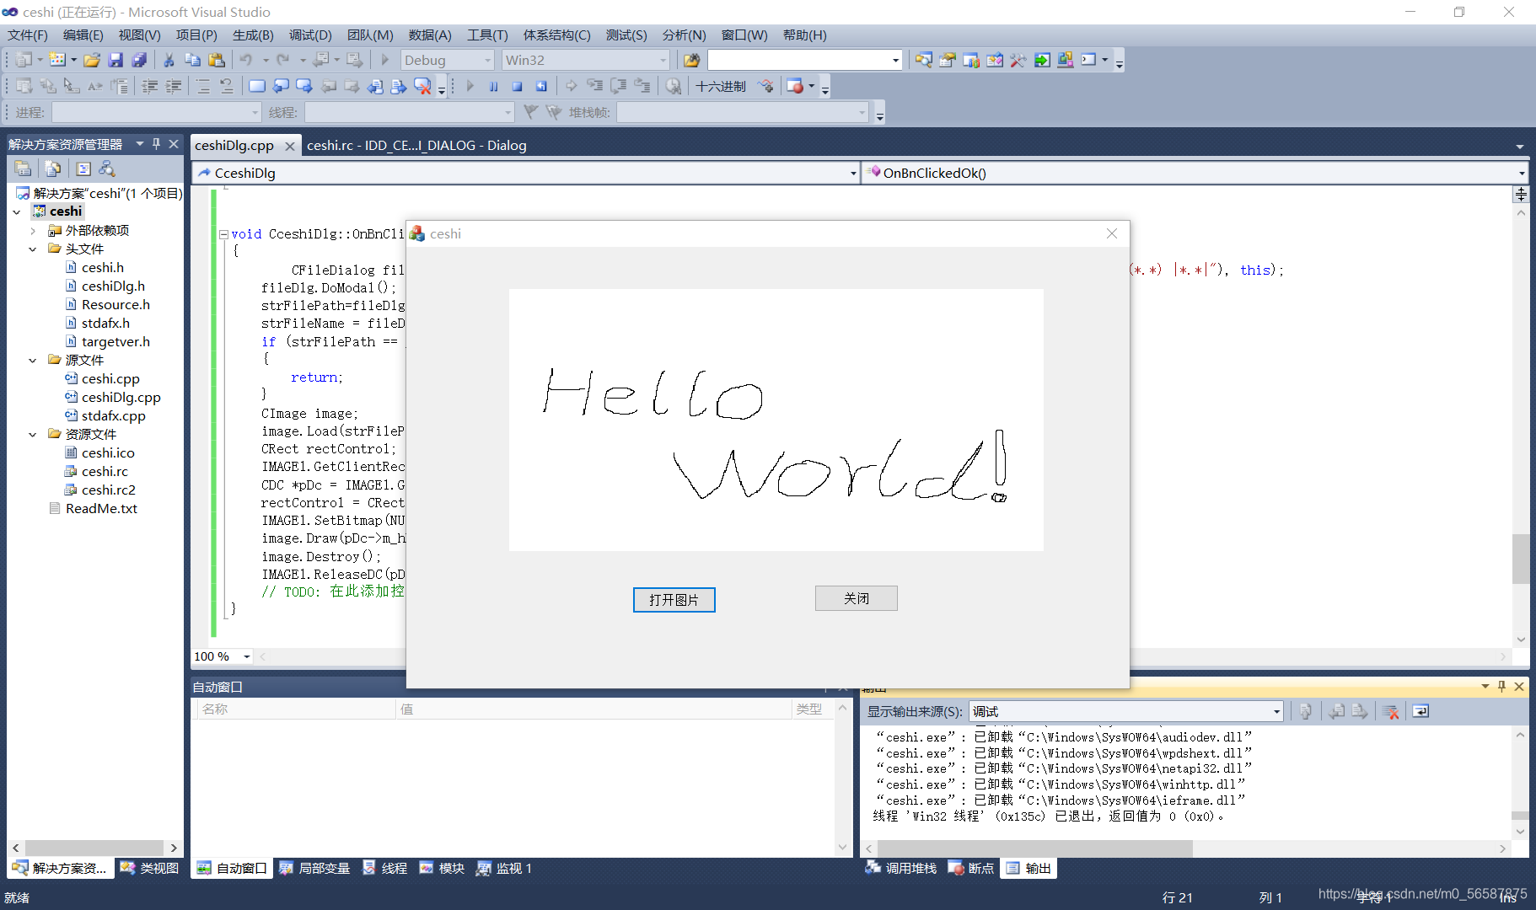Click the Undo arrow icon
This screenshot has width=1536, height=910.
click(x=246, y=60)
